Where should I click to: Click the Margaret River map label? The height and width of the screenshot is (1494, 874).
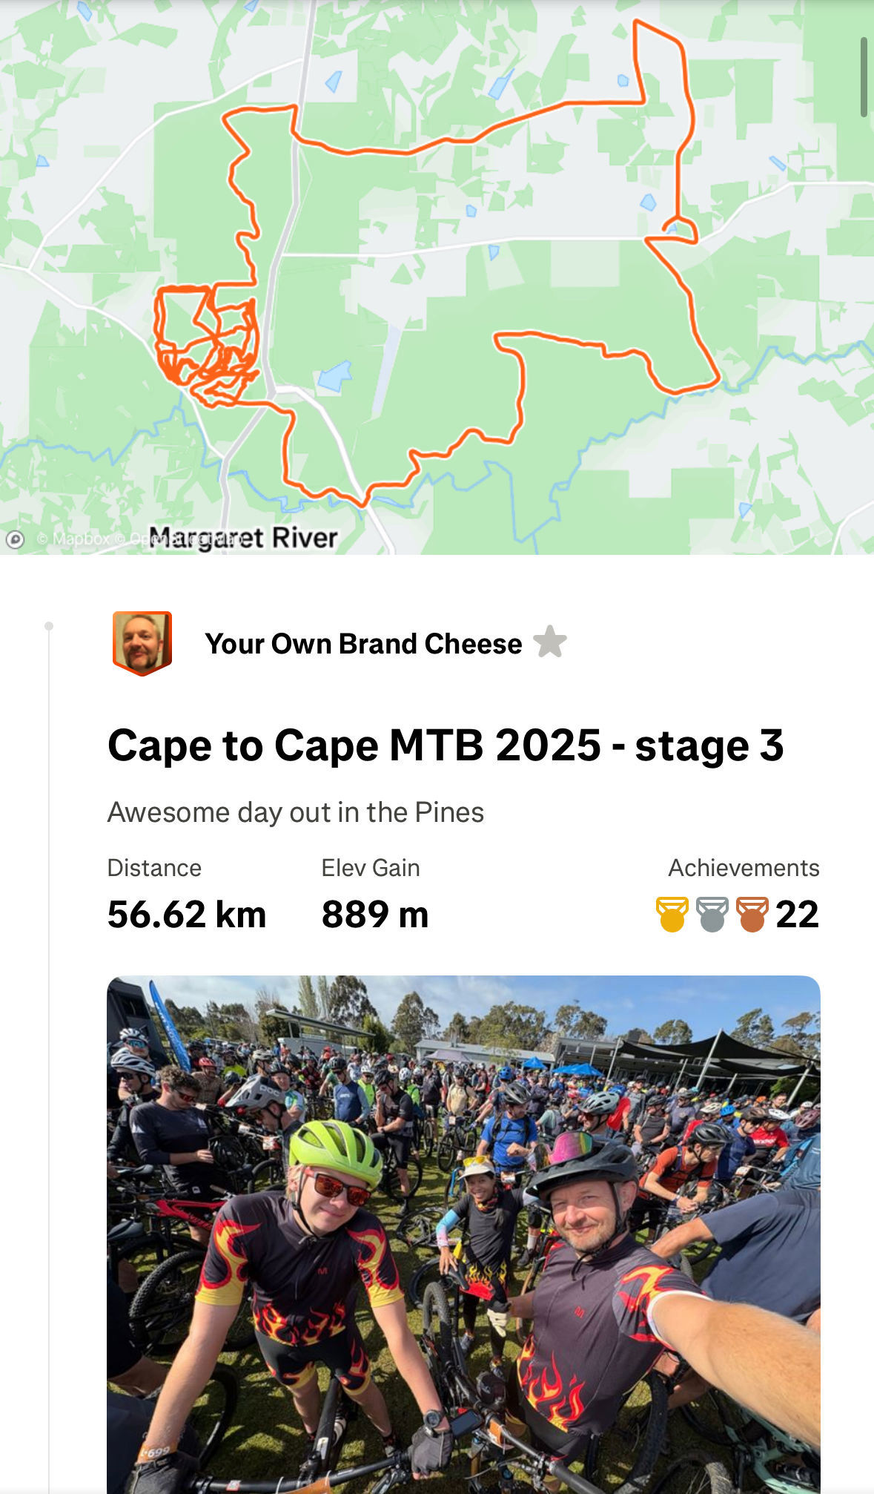pos(243,538)
